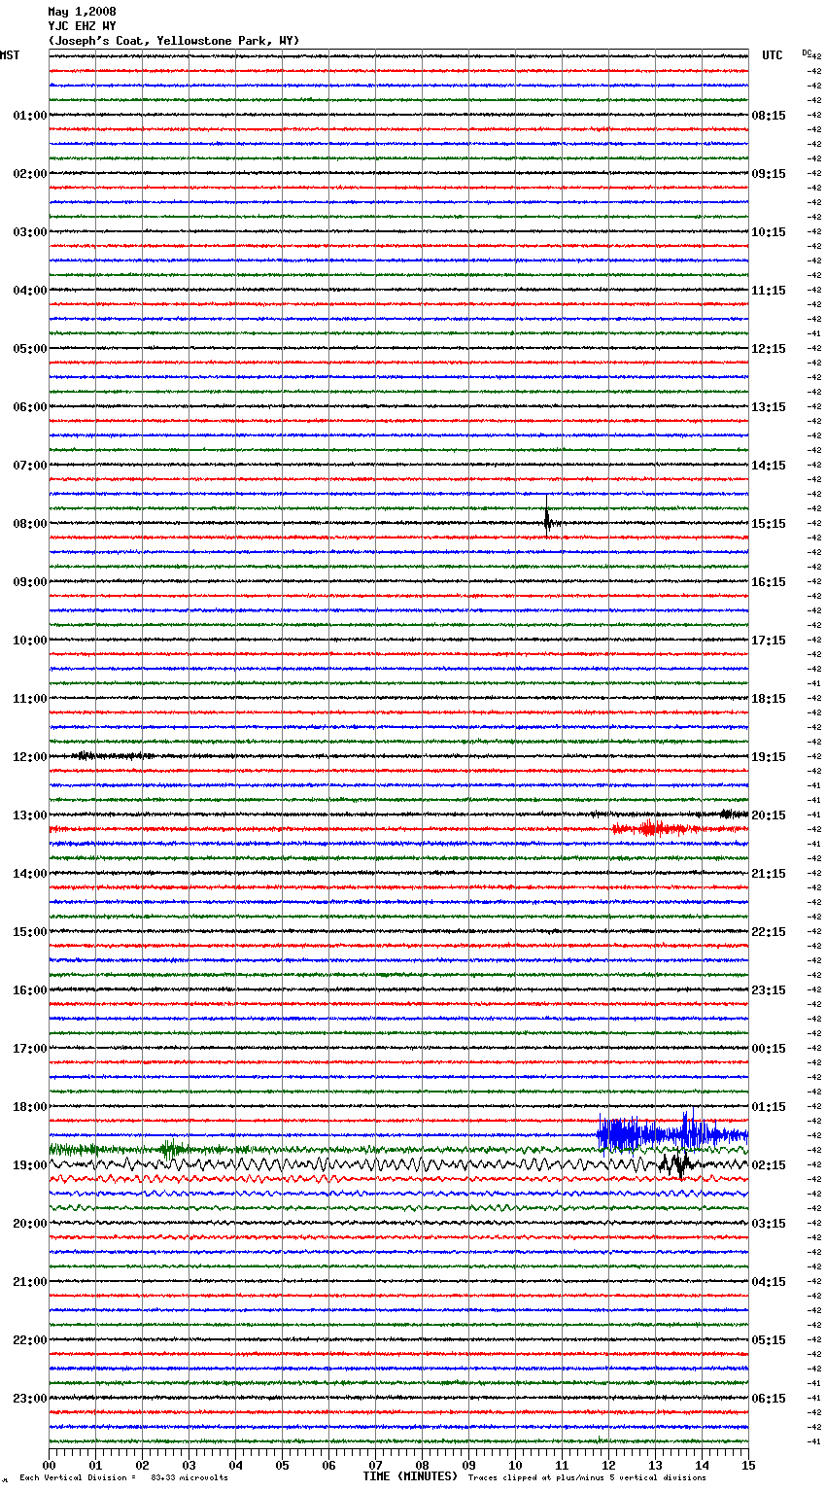Click the UTC label "08:15"

tap(769, 116)
